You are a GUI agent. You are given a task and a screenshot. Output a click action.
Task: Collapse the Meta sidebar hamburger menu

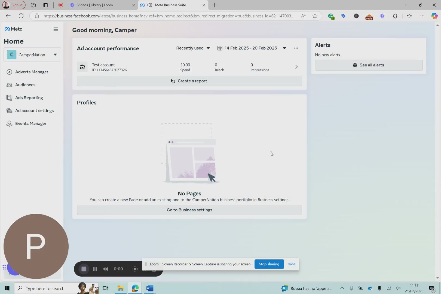pyautogui.click(x=56, y=29)
